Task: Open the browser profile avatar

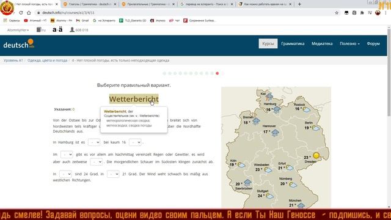Action: (378, 13)
